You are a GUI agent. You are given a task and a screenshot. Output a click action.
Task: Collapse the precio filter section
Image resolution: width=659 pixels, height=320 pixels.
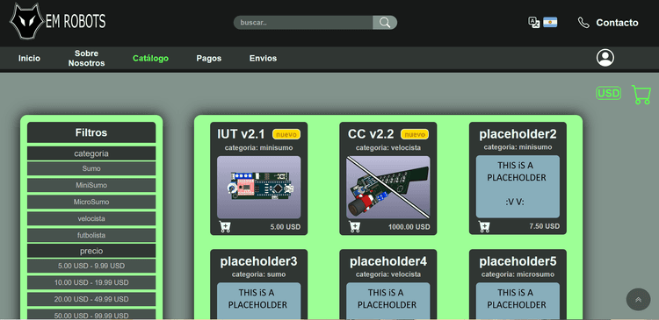pos(91,251)
